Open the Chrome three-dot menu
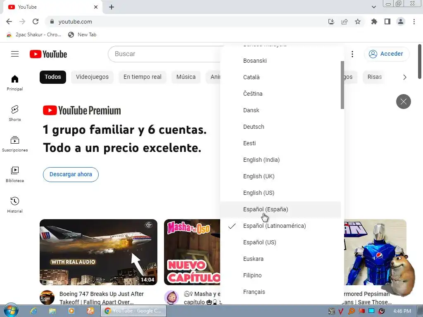This screenshot has height=317, width=423. click(x=414, y=21)
